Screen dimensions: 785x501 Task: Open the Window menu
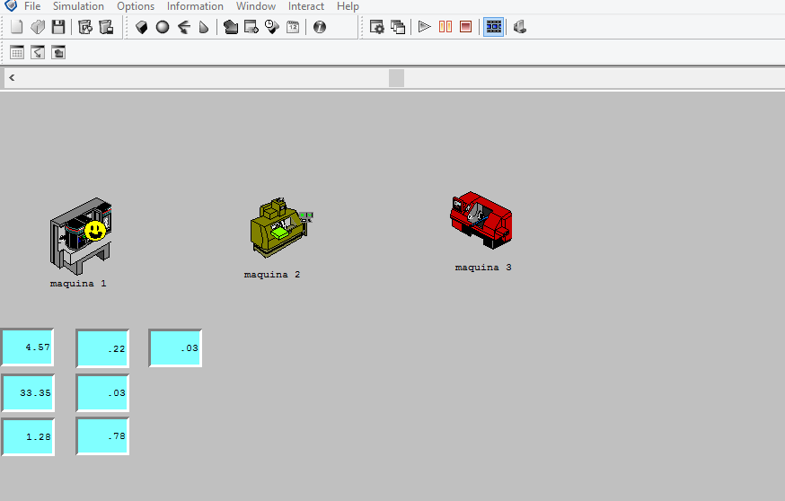[x=256, y=6]
